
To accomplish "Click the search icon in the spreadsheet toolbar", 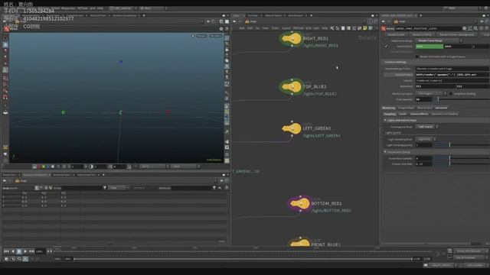I will pos(220,188).
